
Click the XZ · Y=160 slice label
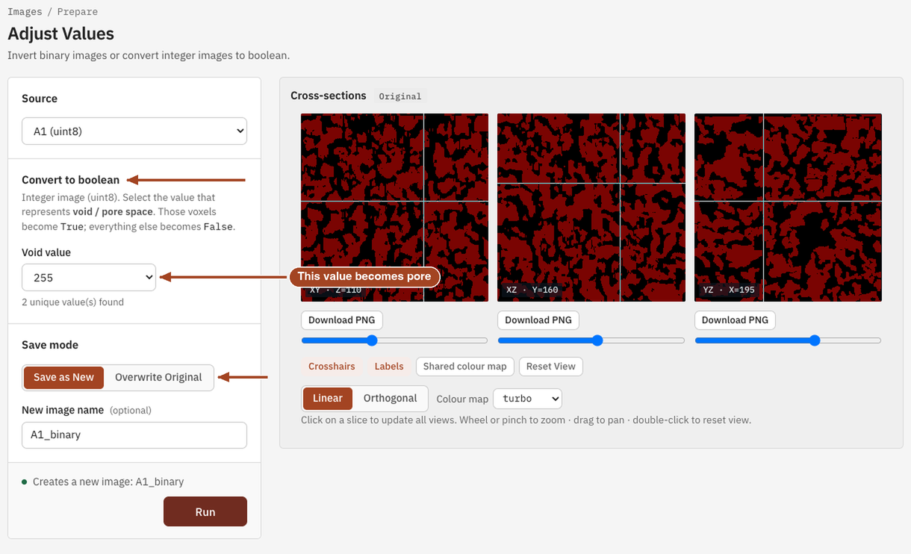(532, 290)
